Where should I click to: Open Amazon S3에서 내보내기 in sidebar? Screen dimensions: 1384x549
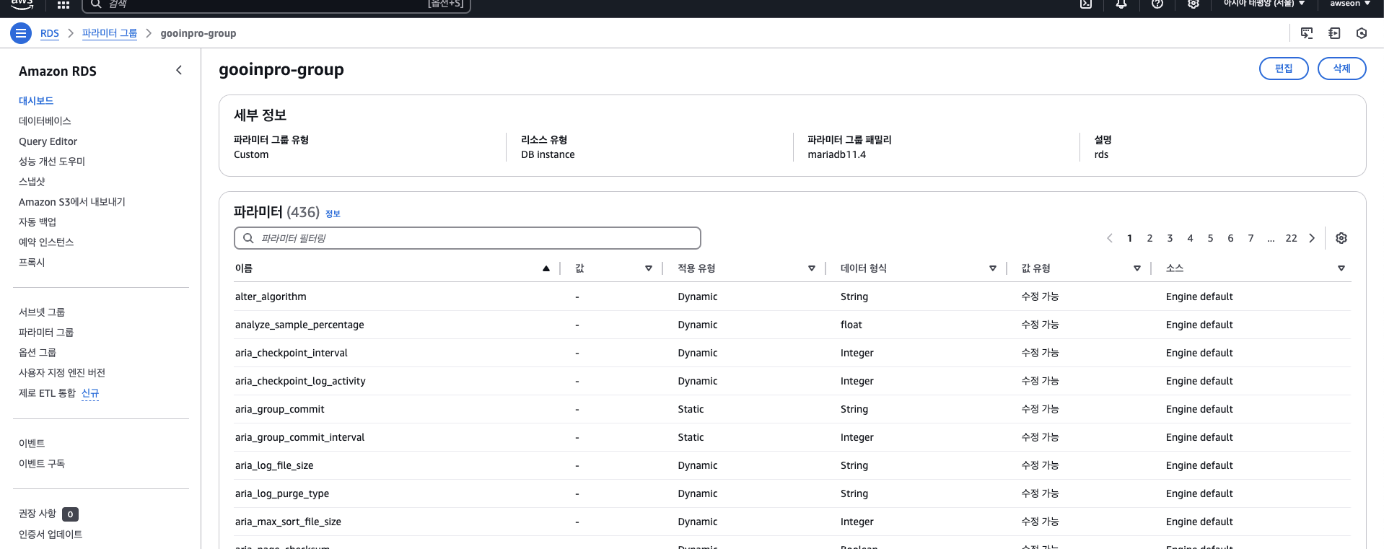pyautogui.click(x=72, y=202)
